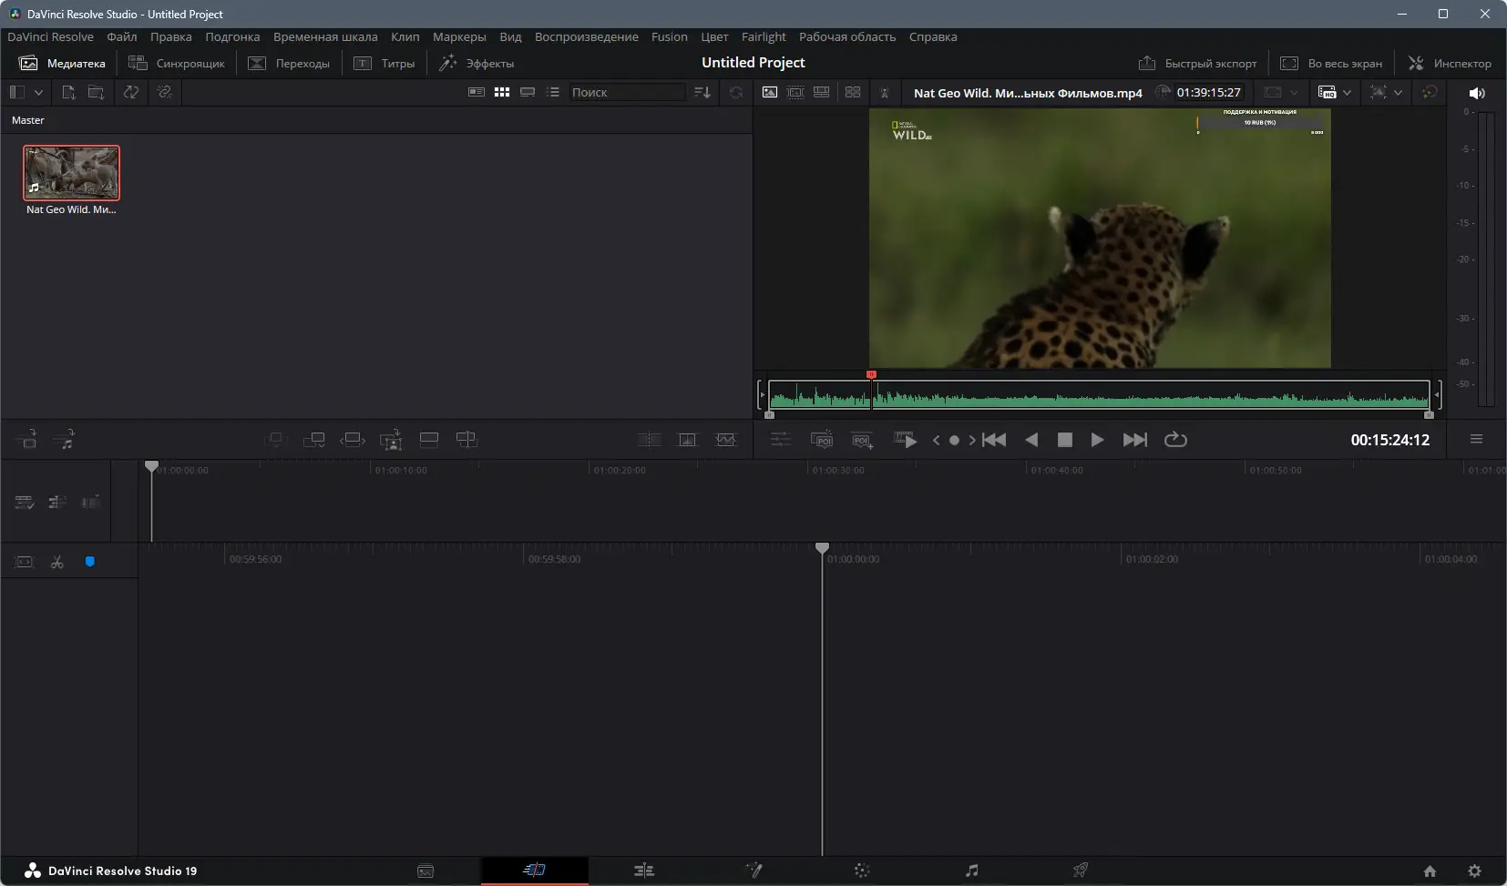The image size is (1507, 886).
Task: Select the split clip scissors tool
Action: pos(57,561)
